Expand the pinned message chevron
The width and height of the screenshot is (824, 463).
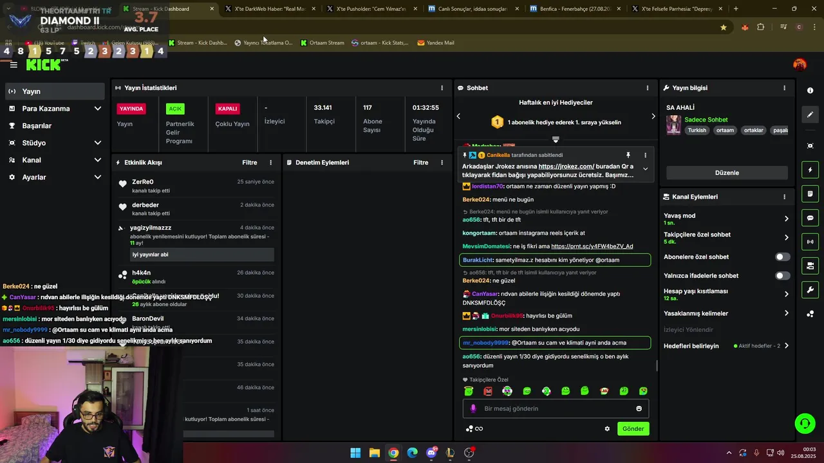[x=645, y=169]
